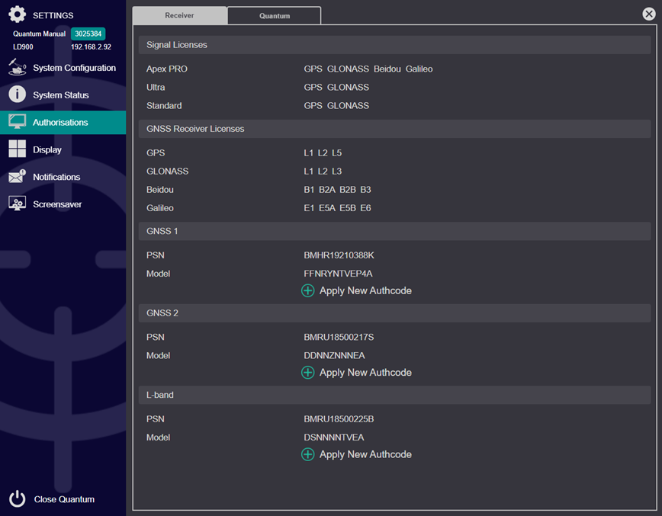This screenshot has width=662, height=516.
Task: Open Display using the four-square grid icon
Action: (17, 149)
